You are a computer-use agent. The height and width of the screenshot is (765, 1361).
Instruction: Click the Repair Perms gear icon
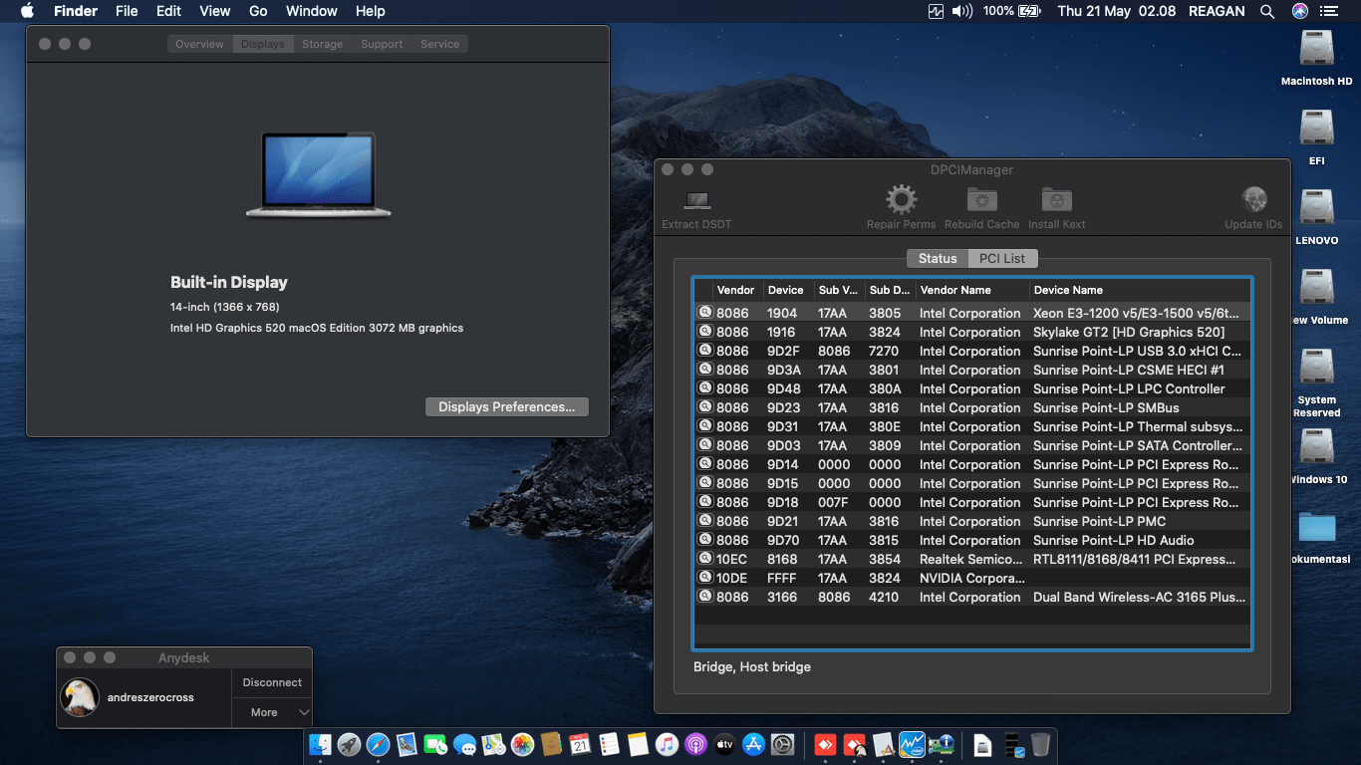(x=902, y=200)
